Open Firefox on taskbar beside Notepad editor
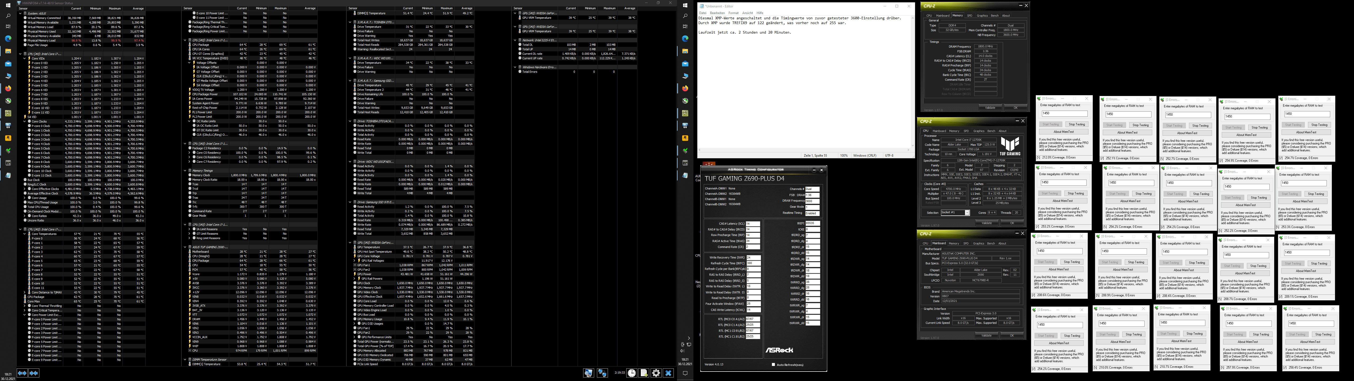The width and height of the screenshot is (1354, 381). (x=685, y=88)
